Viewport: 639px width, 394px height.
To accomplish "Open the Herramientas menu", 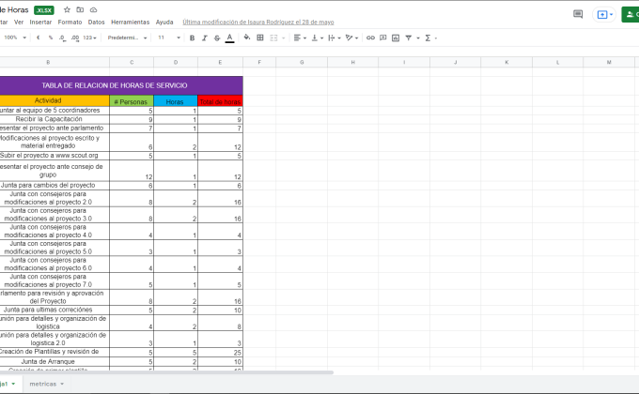I will pyautogui.click(x=130, y=22).
